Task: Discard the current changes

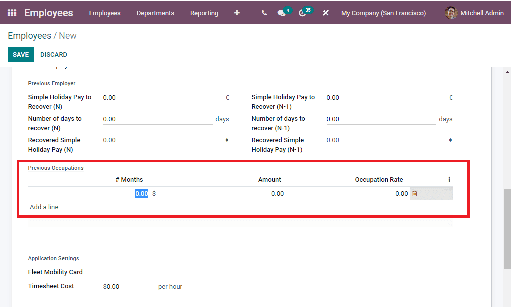Action: 53,54
